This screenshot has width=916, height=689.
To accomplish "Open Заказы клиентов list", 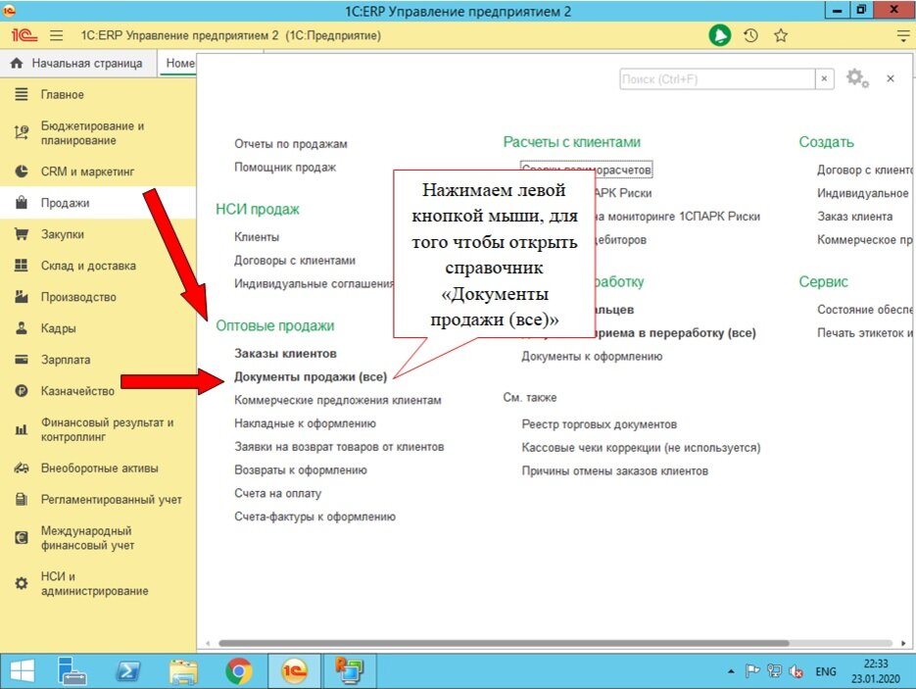I will click(x=285, y=354).
